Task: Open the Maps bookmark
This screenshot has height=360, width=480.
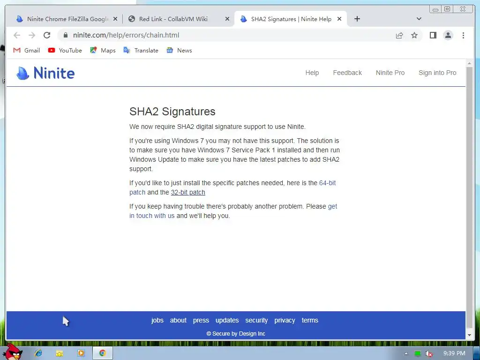Action: pyautogui.click(x=103, y=51)
